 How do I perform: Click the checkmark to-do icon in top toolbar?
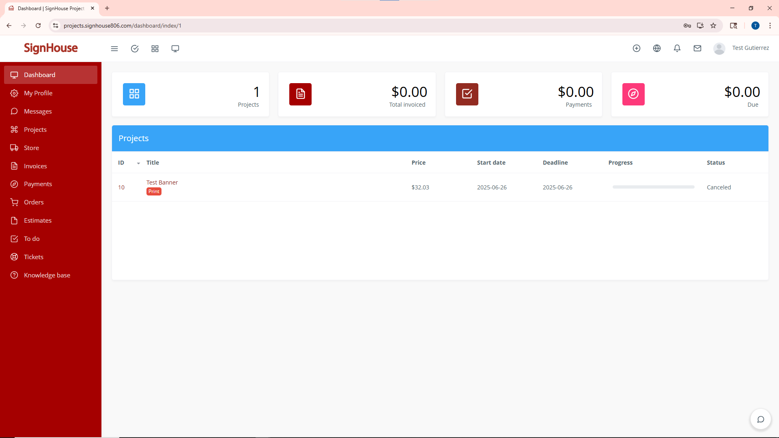click(135, 48)
